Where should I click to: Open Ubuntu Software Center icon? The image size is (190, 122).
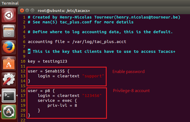(x=9, y=63)
